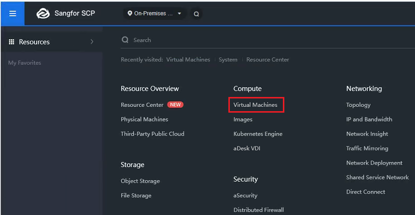Screen dimensions: 415x215
Task: Click the Compute heading
Action: (248, 89)
